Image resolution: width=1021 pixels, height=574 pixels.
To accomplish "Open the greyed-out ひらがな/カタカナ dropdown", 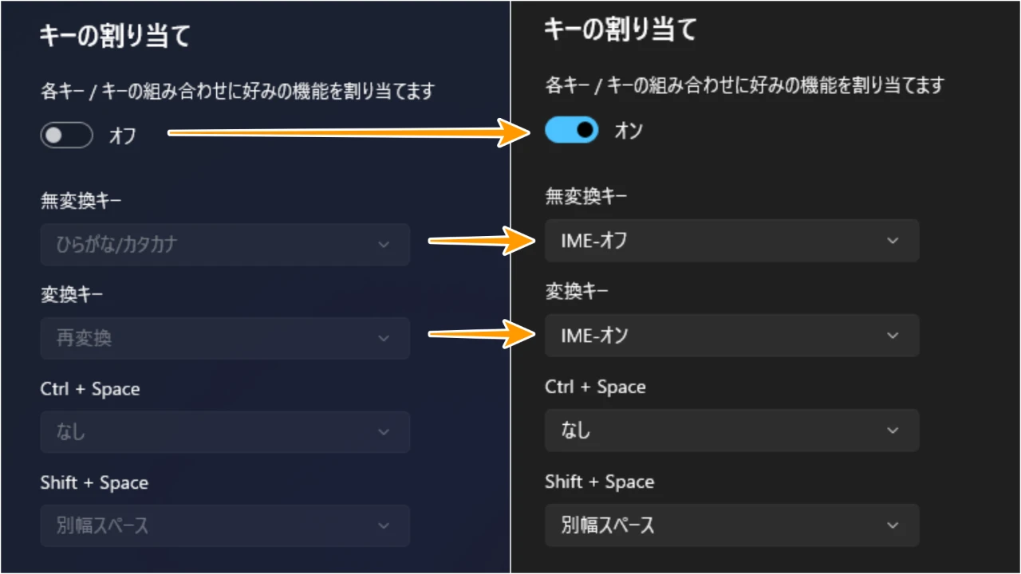I will [225, 245].
